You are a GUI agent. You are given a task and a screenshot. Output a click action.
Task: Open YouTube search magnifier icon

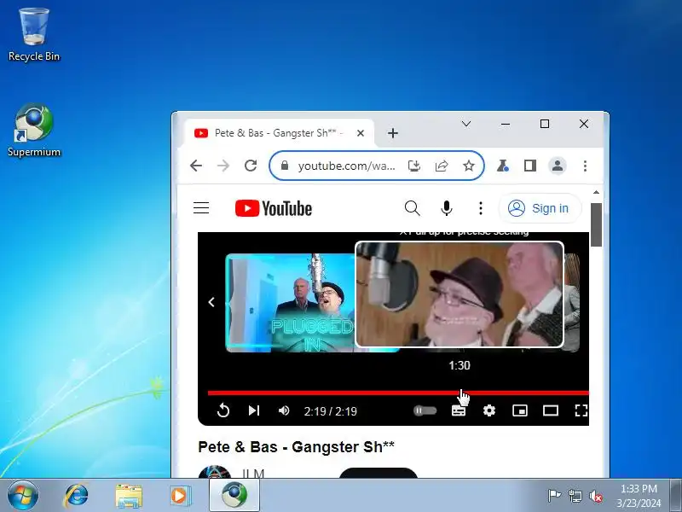click(x=412, y=208)
